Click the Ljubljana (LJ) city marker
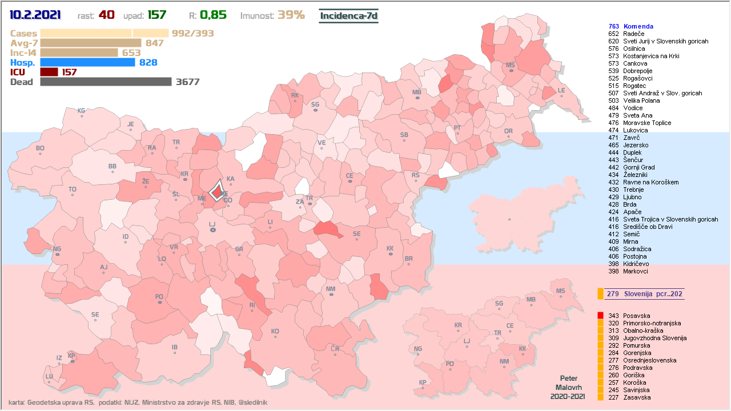 coord(212,230)
